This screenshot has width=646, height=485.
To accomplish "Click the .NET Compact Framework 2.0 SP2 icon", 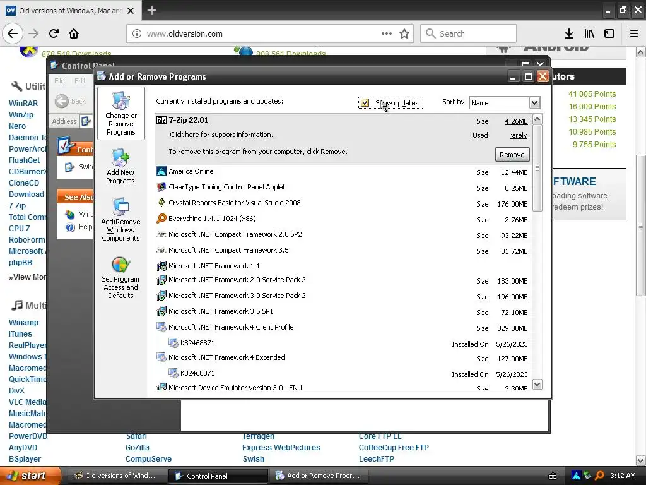I will coord(161,234).
